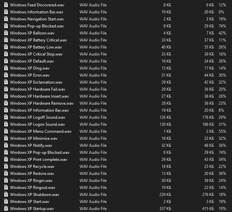Click the file icon of Windows XP Information Bar.wav
The image size is (232, 212).
click(6, 110)
